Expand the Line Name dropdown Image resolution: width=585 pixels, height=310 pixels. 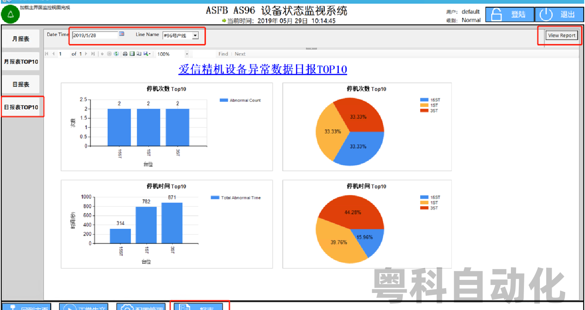coord(195,36)
